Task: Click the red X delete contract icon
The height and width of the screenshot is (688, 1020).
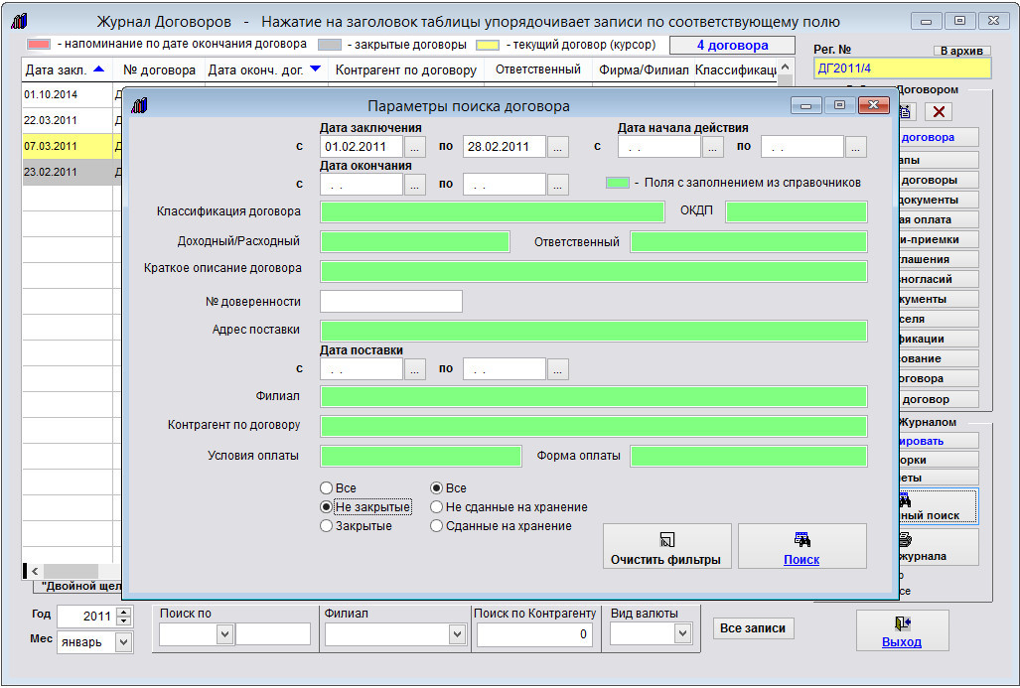Action: (x=938, y=112)
